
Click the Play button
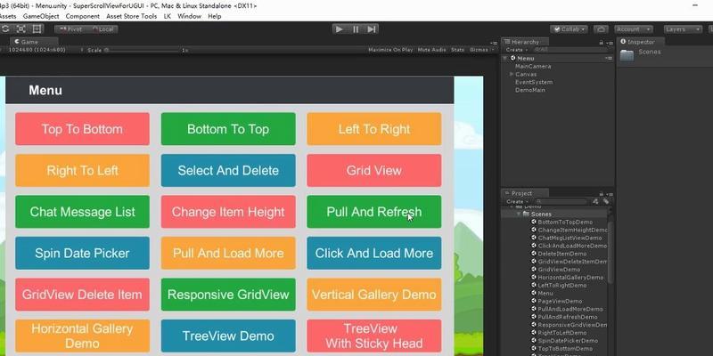pos(339,29)
